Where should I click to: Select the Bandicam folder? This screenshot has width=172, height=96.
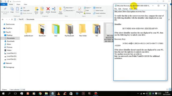(42, 30)
